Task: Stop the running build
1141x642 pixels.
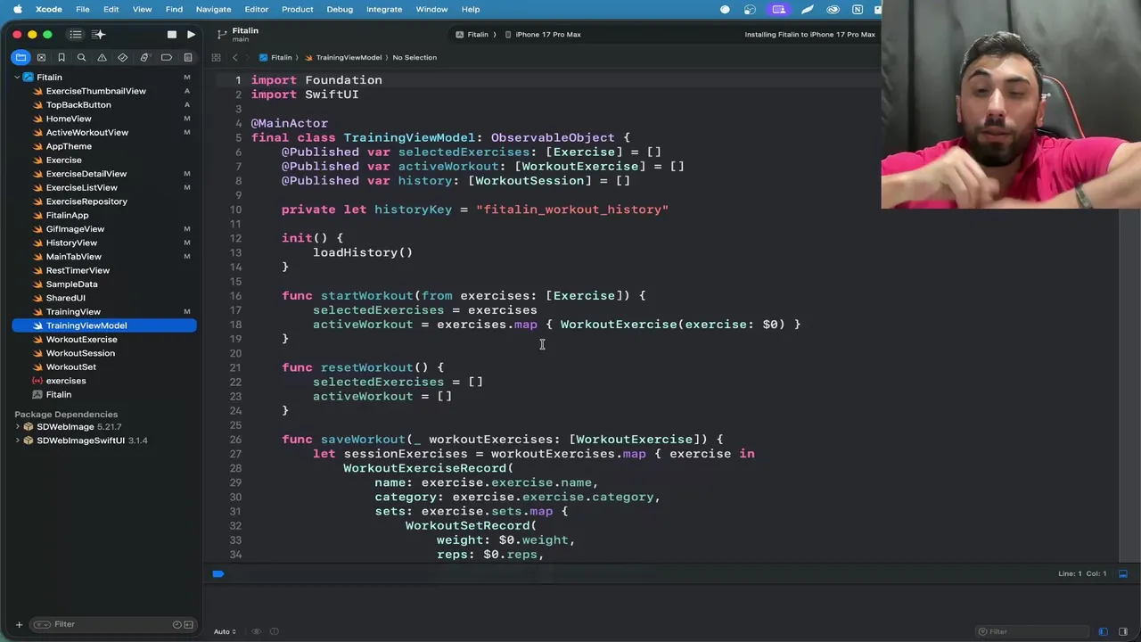Action: [x=171, y=35]
